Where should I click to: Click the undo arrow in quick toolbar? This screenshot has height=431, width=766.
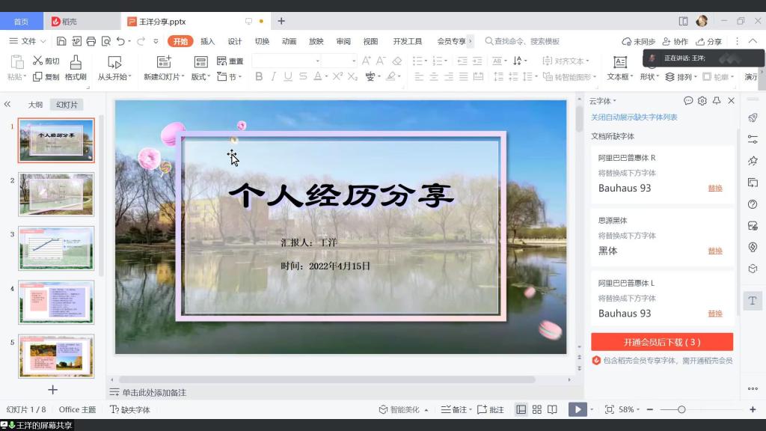tap(121, 41)
